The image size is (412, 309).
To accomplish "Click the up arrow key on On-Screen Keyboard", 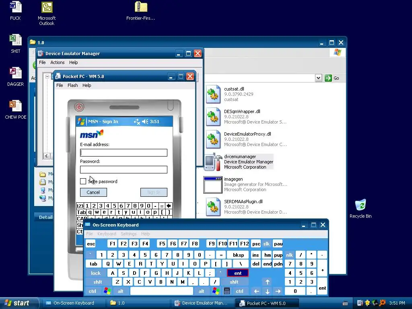I will click(x=268, y=282).
